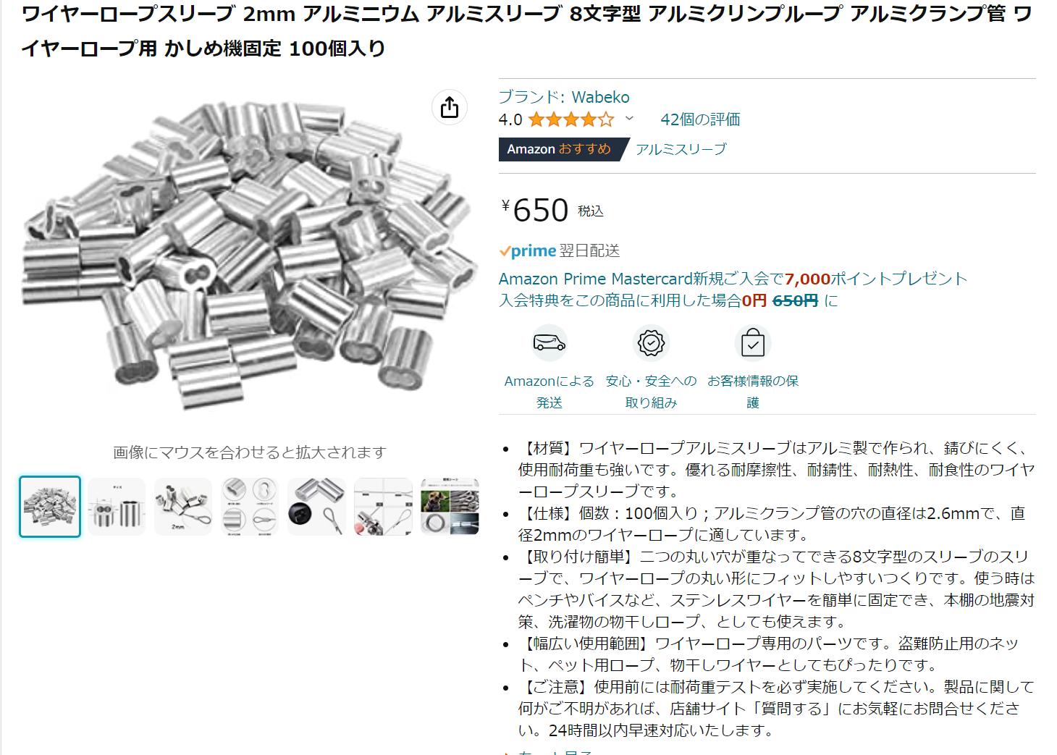The width and height of the screenshot is (1057, 755).
Task: Click the customer information protection bag icon
Action: tap(753, 343)
